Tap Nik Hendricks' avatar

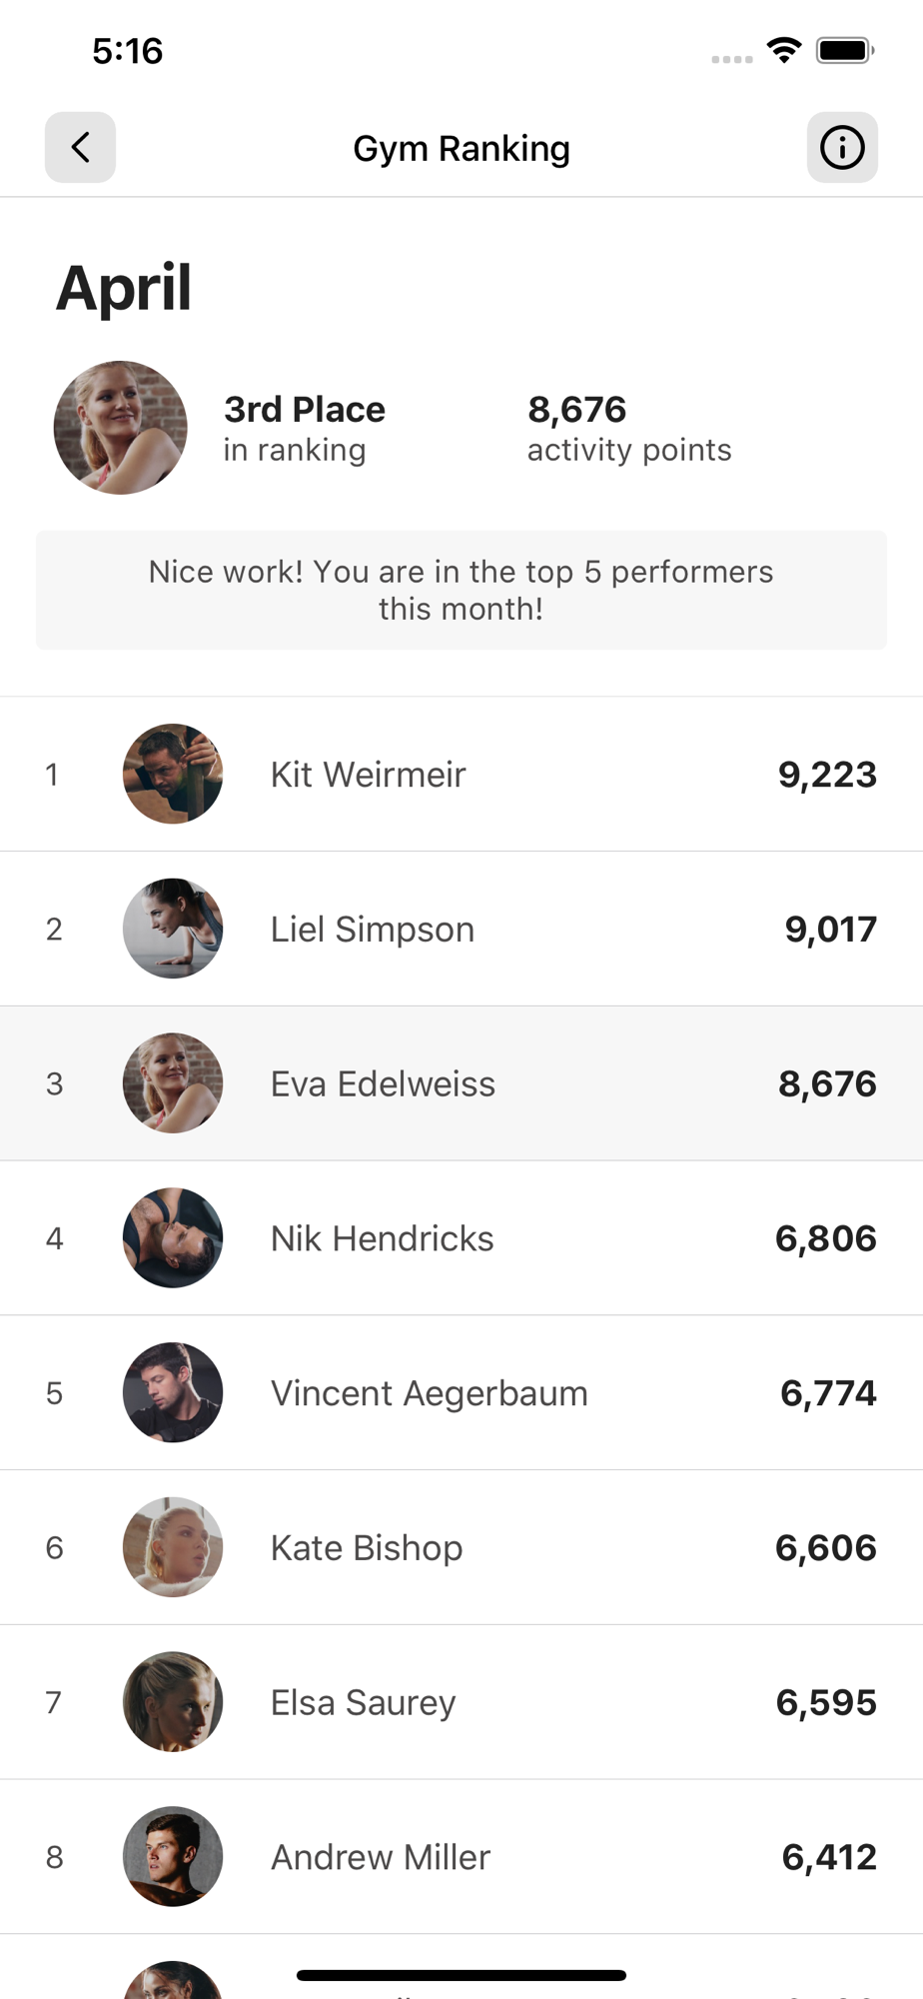[173, 1237]
